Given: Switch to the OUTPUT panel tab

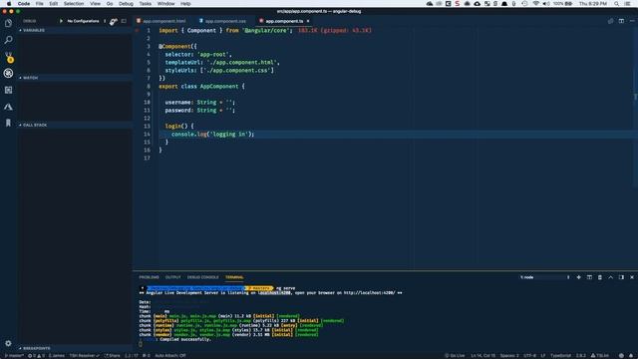Looking at the screenshot, I should [172, 277].
